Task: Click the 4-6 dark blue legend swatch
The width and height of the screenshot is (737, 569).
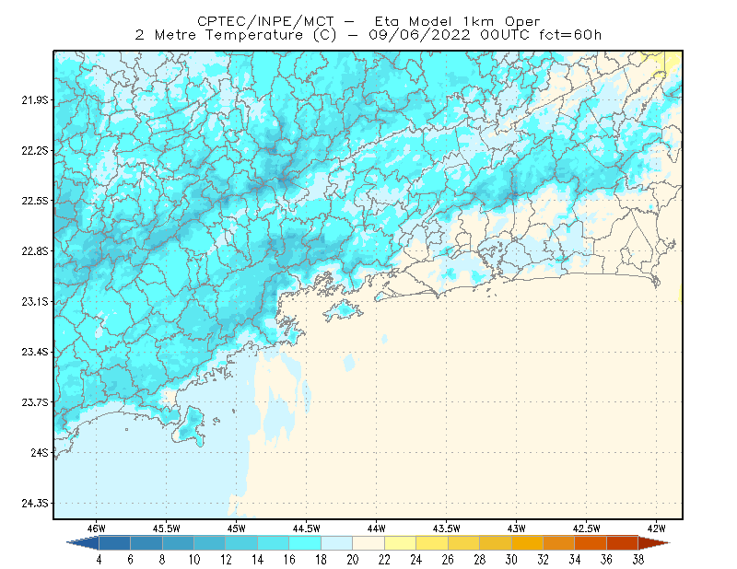Action: tap(114, 543)
